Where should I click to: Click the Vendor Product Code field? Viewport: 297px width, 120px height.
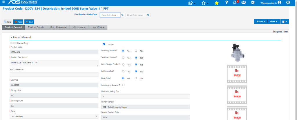coord(146,117)
